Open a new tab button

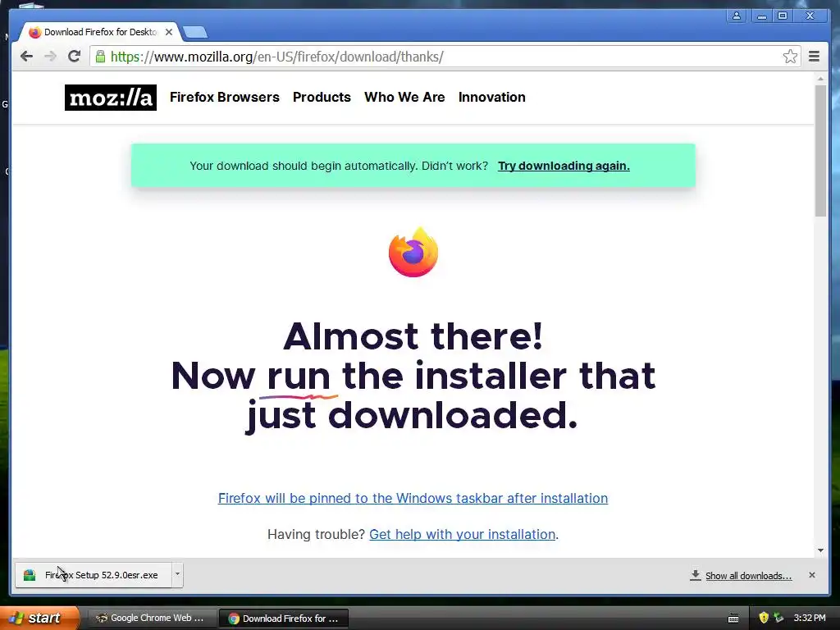195,33
